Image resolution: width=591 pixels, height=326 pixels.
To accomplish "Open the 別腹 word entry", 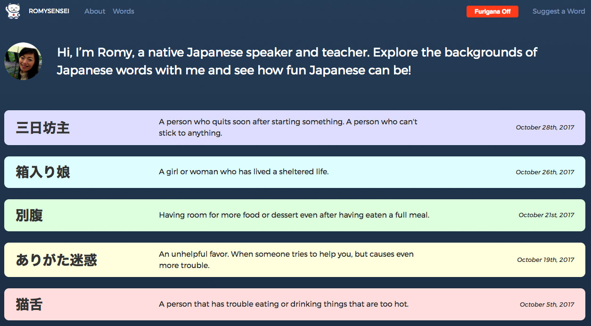I will [x=295, y=215].
